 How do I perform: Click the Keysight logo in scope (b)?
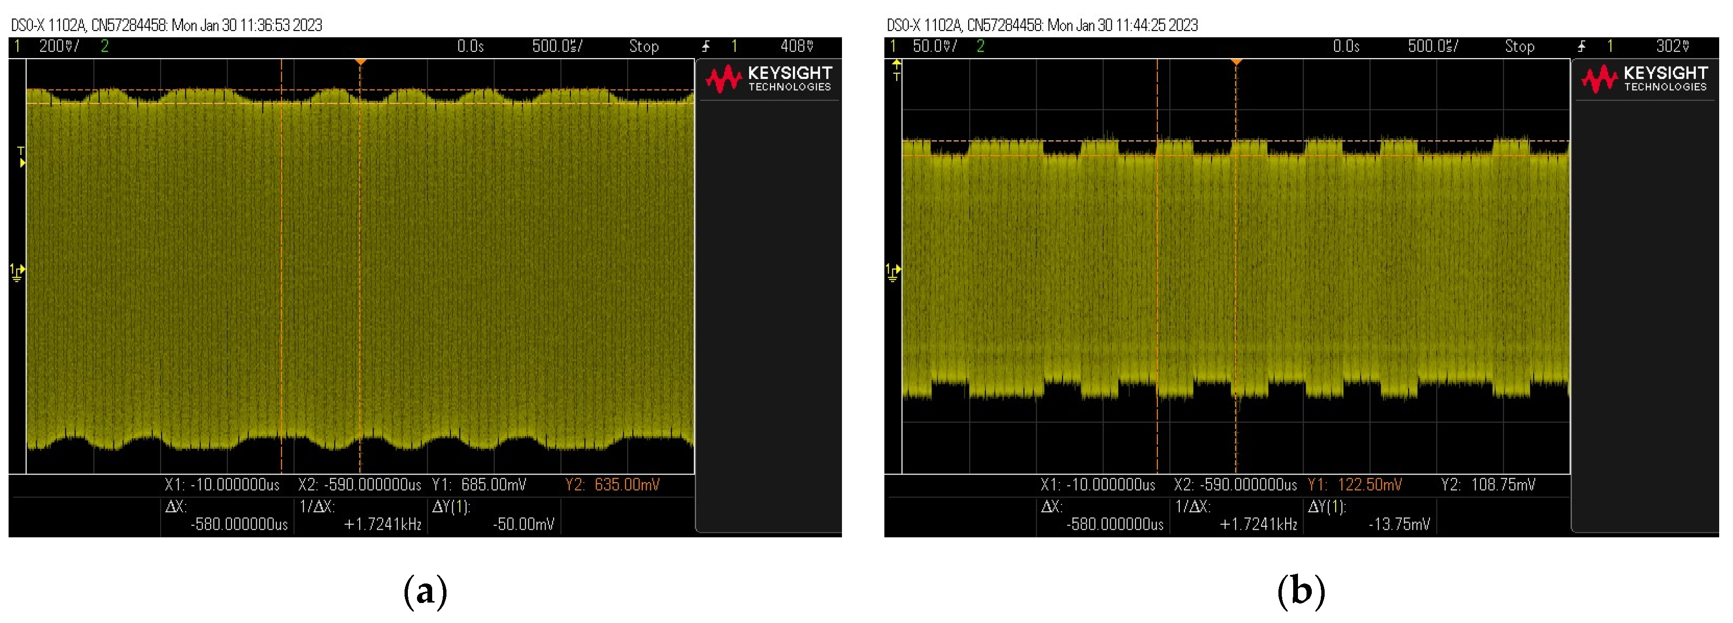(x=1644, y=79)
